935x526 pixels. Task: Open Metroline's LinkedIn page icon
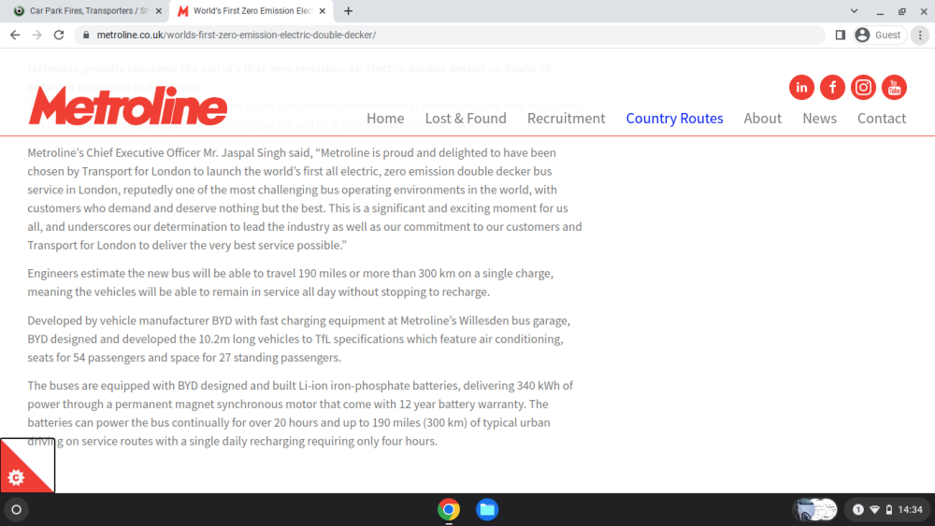click(x=801, y=88)
